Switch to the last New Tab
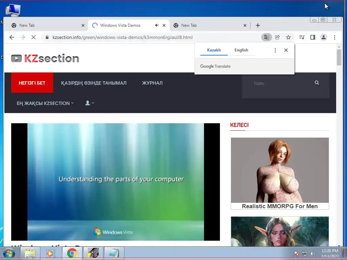 210,25
